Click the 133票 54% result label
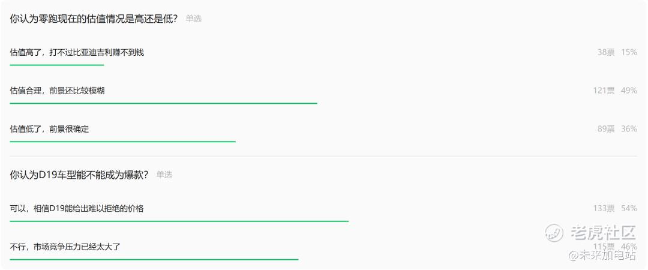The width and height of the screenshot is (648, 270). (615, 208)
